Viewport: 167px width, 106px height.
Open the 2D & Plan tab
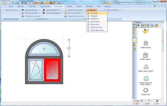click(x=32, y=6)
